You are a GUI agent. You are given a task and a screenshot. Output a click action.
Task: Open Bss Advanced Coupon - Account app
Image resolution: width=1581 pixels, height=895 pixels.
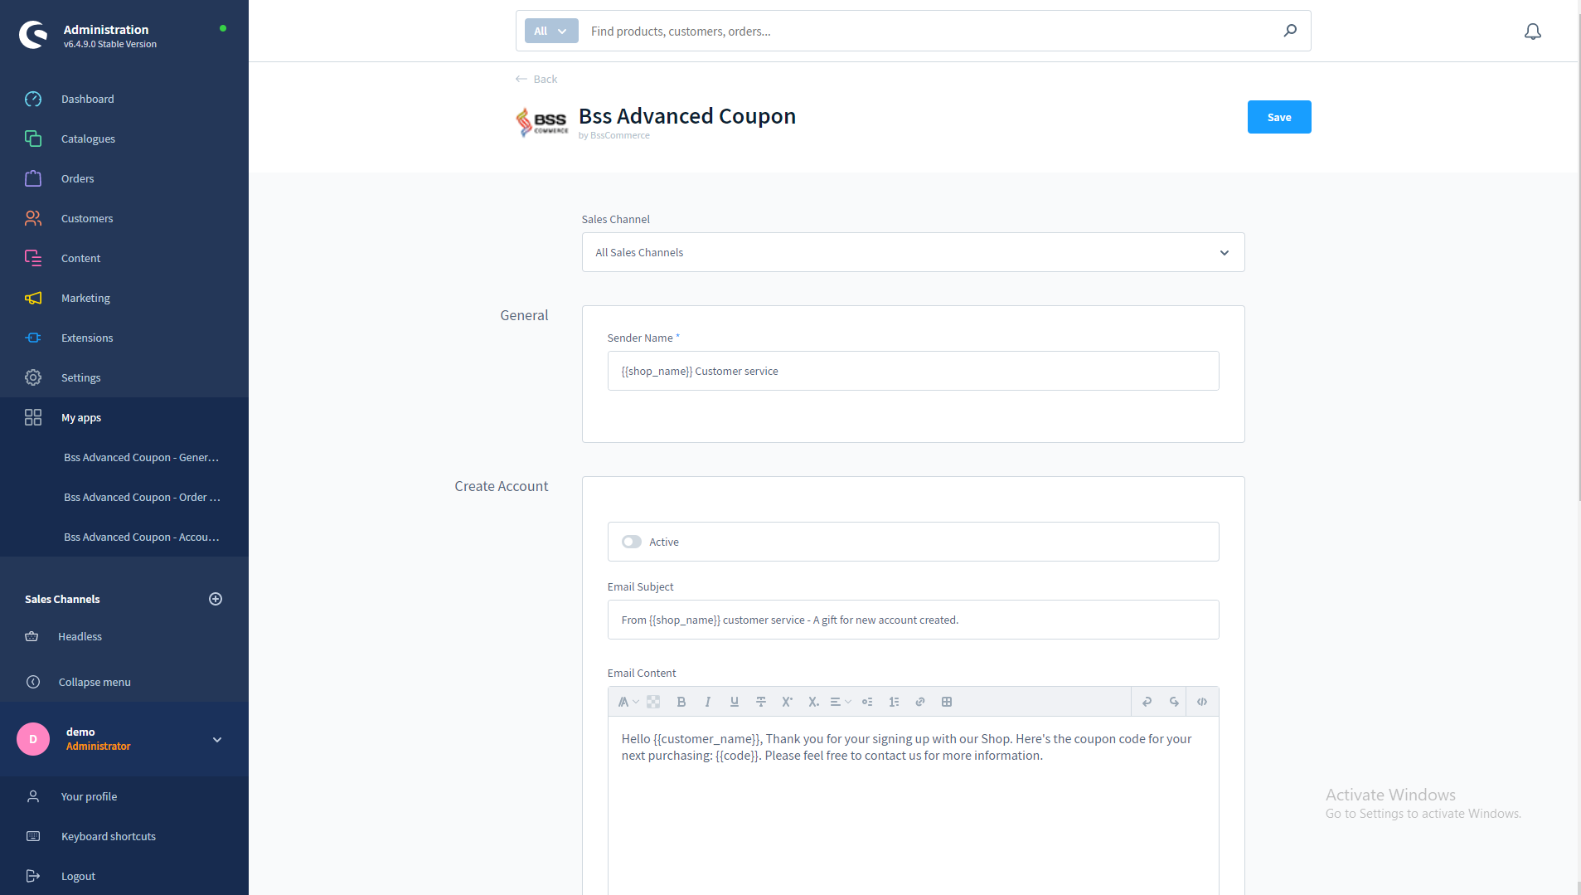click(x=142, y=537)
